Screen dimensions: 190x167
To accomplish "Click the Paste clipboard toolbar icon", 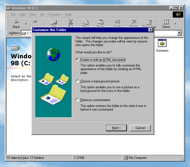I will point(100,22).
